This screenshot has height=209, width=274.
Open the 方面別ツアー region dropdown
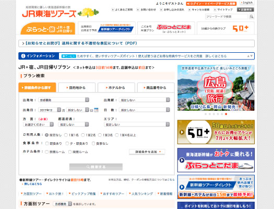click(63, 204)
